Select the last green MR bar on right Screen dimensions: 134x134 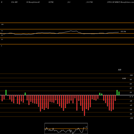coord(119,94)
